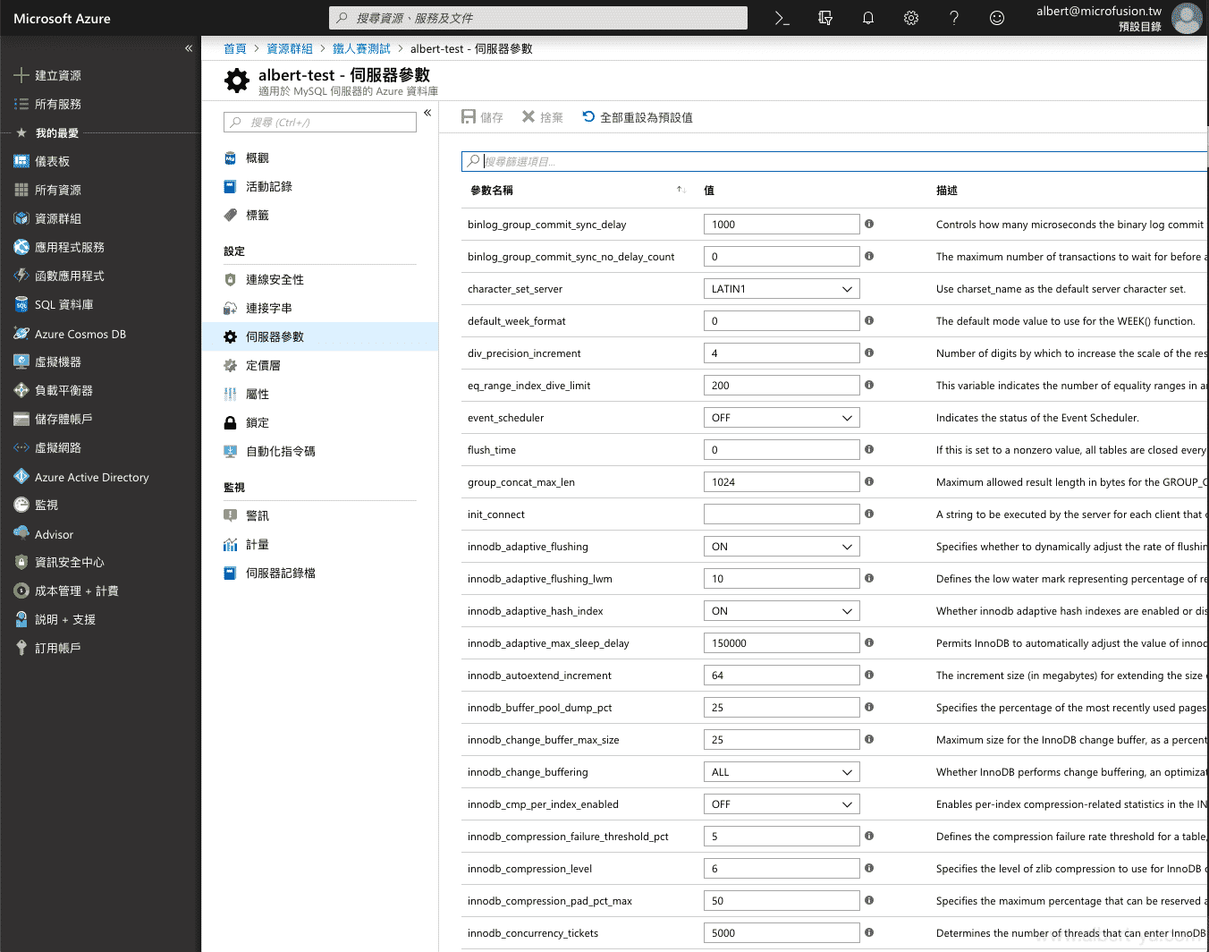Click the Azure Active Directory icon
The image size is (1209, 952).
point(21,477)
